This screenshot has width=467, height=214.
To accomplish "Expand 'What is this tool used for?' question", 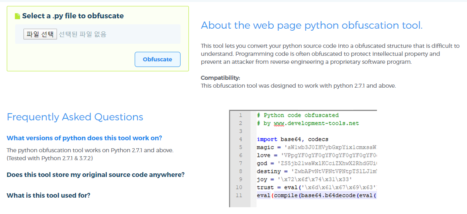I will [x=49, y=196].
